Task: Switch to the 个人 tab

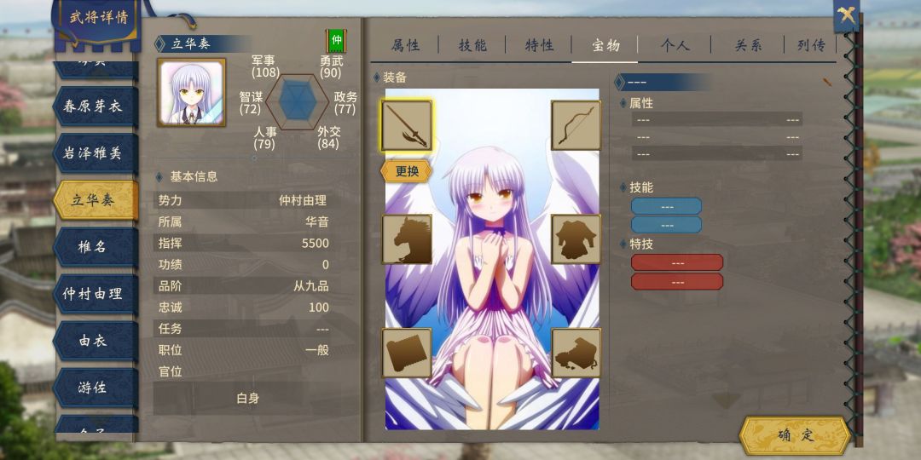Action: (x=675, y=45)
